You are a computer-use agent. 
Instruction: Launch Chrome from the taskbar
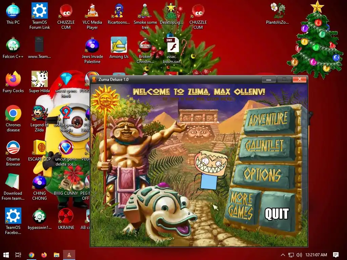click(32, 255)
